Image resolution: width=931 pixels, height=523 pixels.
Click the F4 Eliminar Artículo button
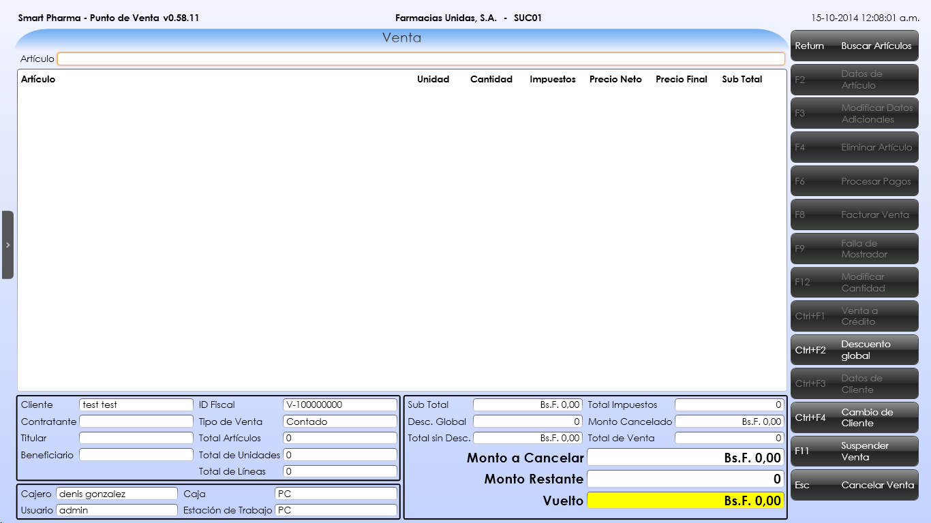pyautogui.click(x=854, y=147)
